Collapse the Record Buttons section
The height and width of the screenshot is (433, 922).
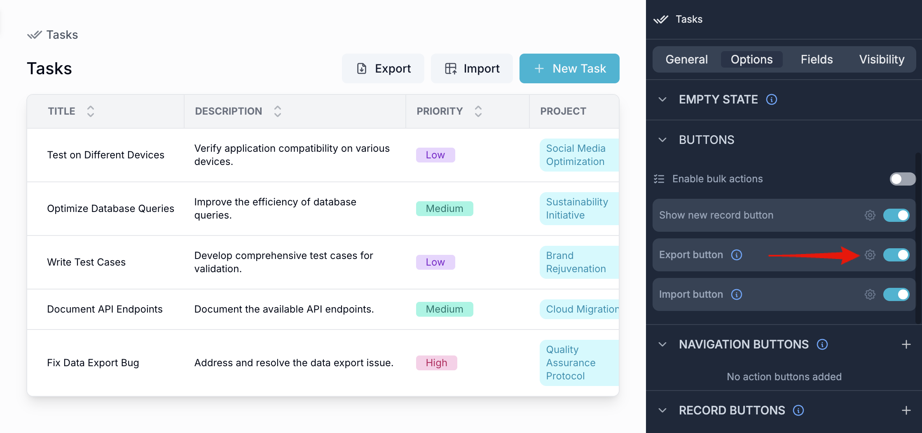pyautogui.click(x=662, y=410)
